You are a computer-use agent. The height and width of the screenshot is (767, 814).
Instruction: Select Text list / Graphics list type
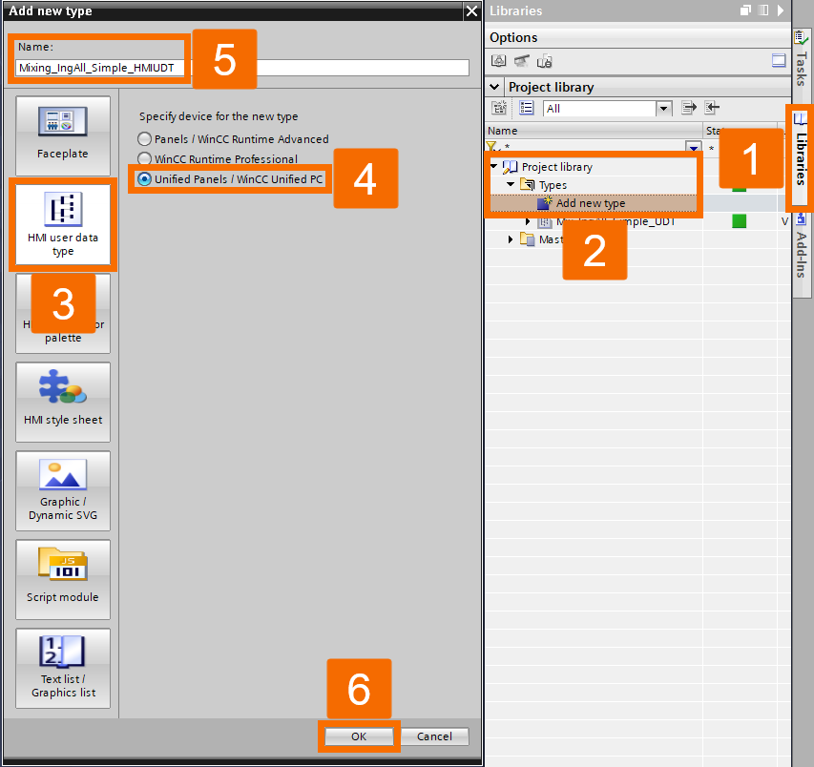tap(63, 669)
